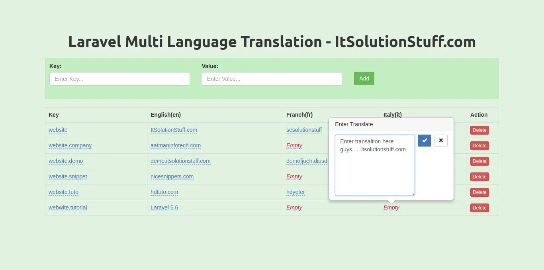Viewport: 544px width, 270px height.
Task: Confirm translation with the blue checkmark icon
Action: (x=425, y=141)
